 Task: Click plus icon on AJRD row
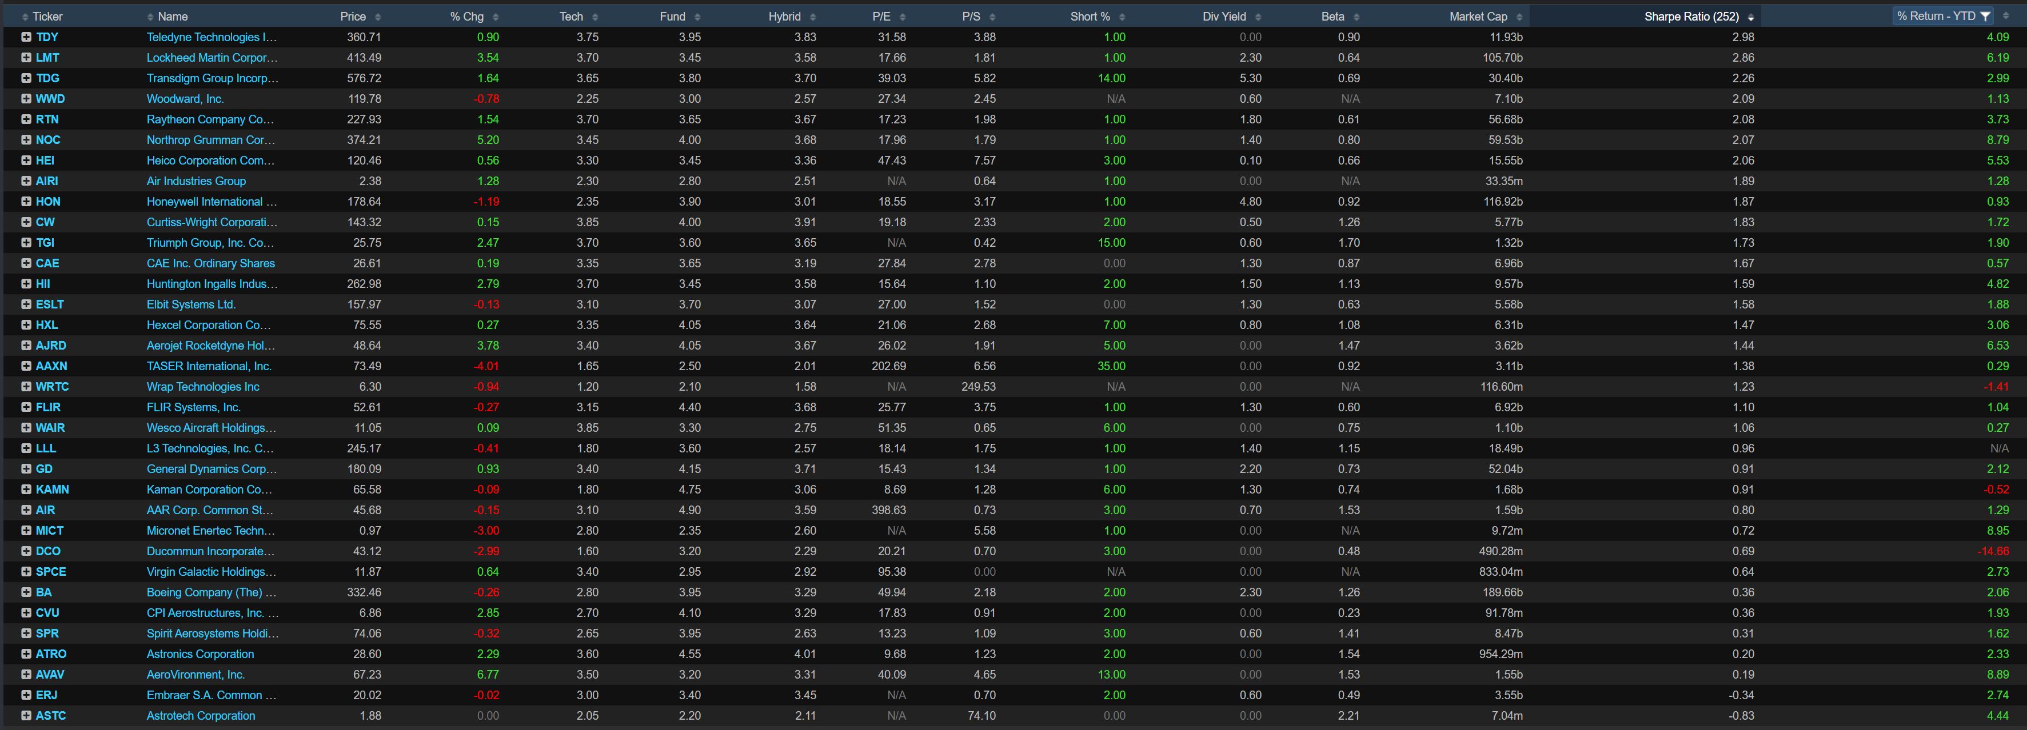tap(26, 346)
